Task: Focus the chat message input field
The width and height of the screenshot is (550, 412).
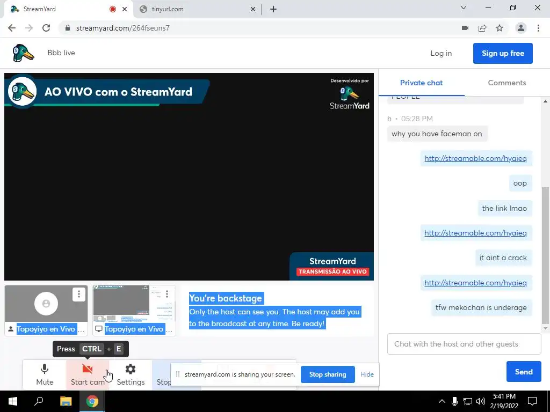Action: (464, 344)
